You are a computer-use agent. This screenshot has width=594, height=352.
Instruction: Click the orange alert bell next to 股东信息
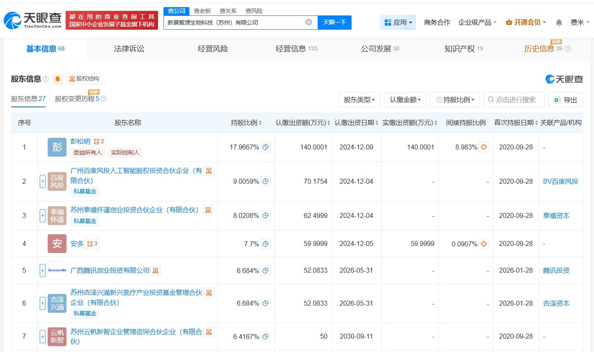coord(58,79)
